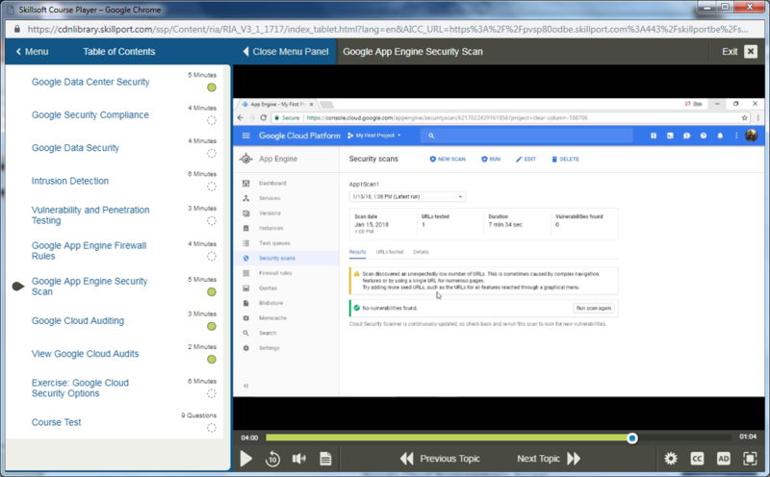Click Course Test progress circle
Viewport: 770px width, 477px height.
(x=211, y=428)
